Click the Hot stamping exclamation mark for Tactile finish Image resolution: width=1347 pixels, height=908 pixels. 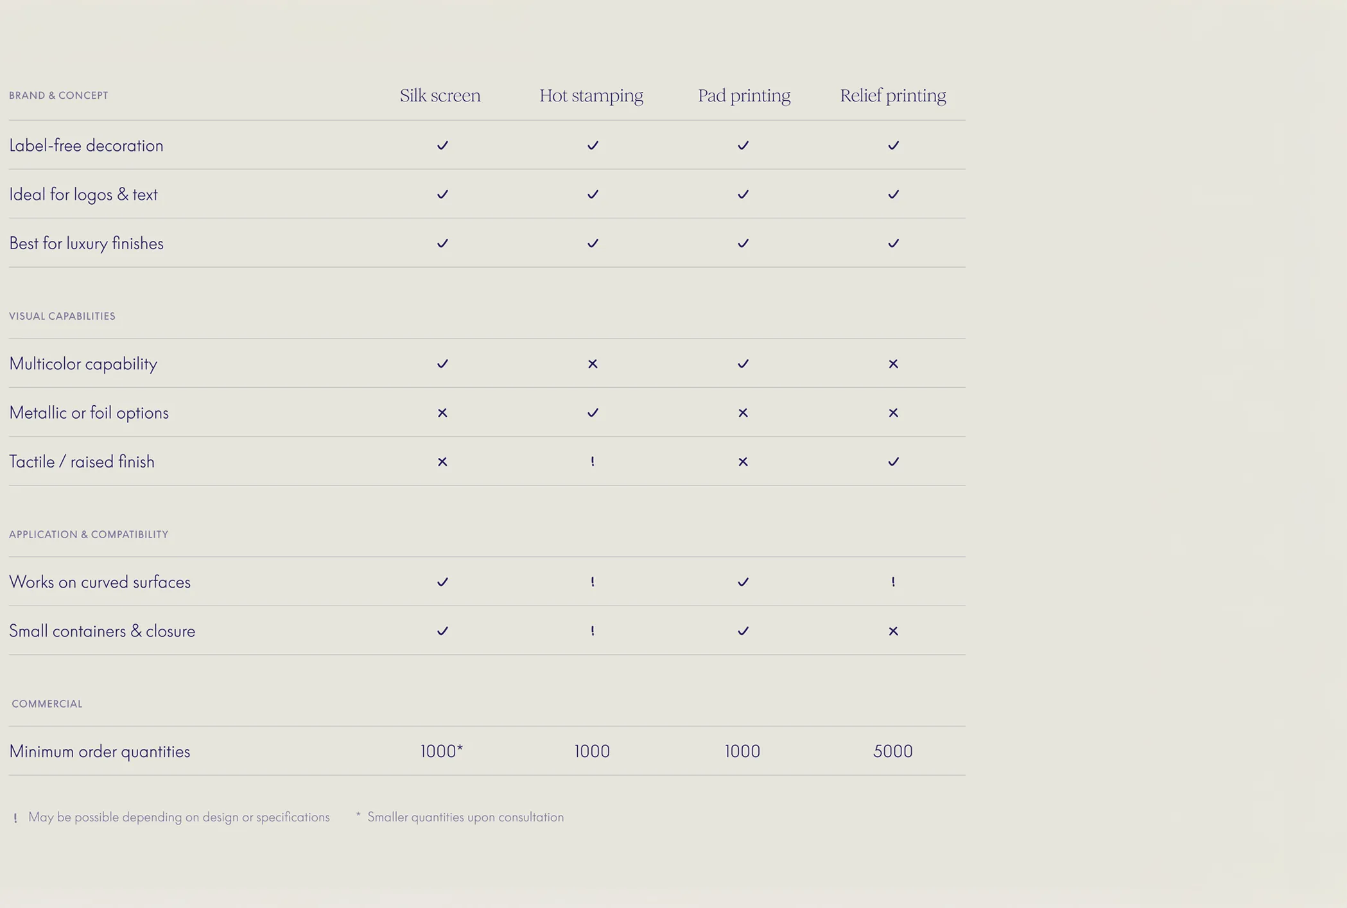[x=593, y=461]
